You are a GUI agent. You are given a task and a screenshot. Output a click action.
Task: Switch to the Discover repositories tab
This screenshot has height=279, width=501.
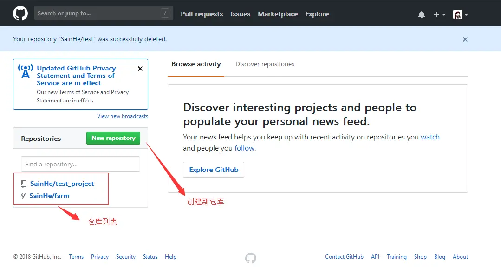[265, 64]
